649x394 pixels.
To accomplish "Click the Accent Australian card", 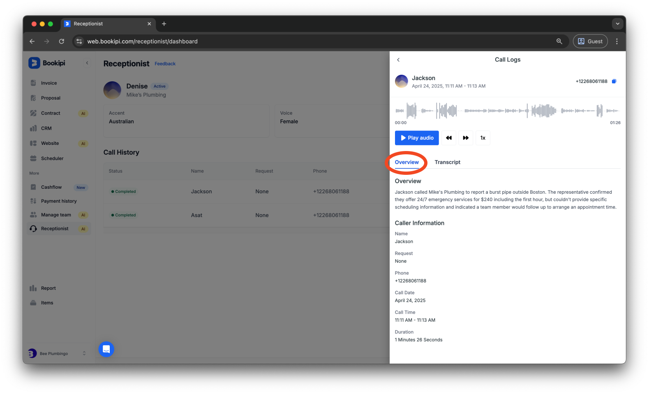I will point(186,121).
